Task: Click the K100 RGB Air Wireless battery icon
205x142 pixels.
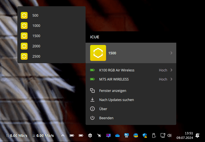Action: point(92,70)
